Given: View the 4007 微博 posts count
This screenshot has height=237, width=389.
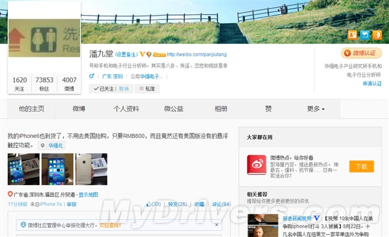Looking at the screenshot, I should (69, 84).
